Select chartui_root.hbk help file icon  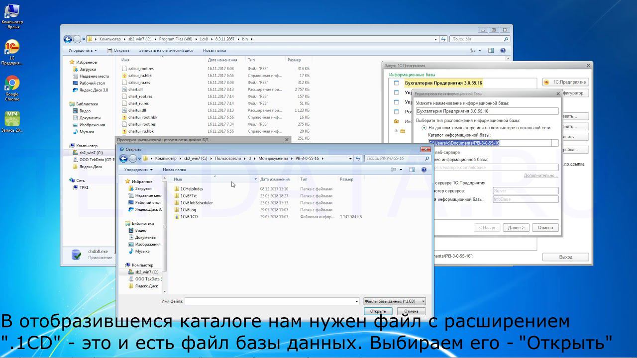tap(125, 117)
